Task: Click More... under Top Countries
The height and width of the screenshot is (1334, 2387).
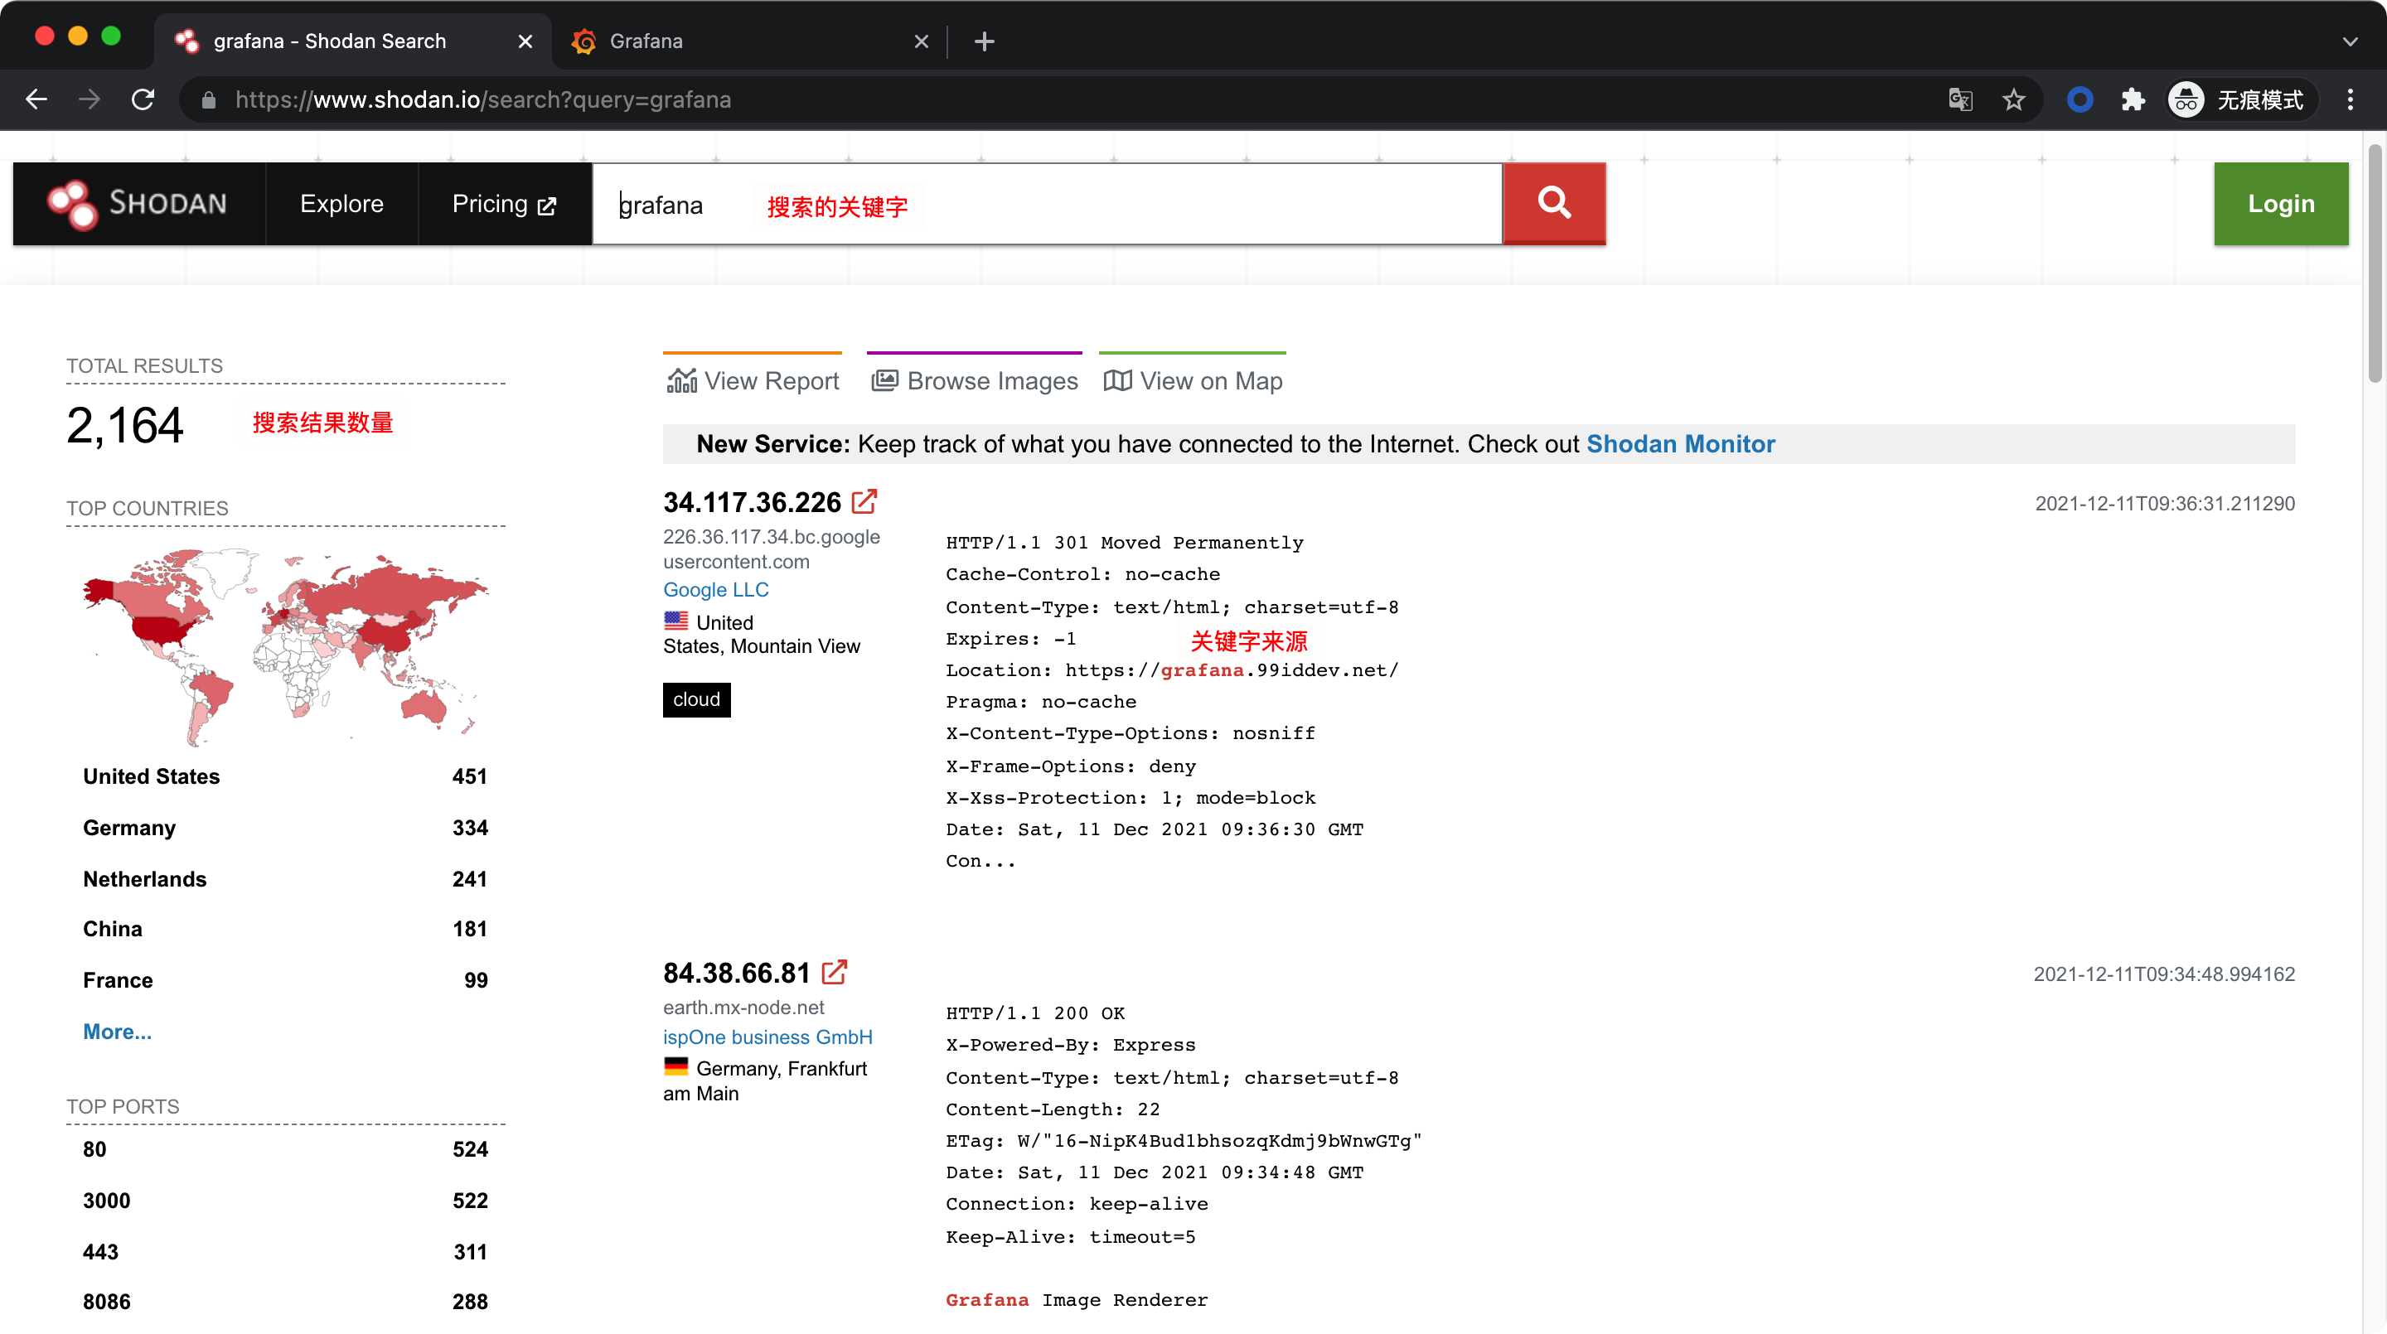Action: 117,1031
